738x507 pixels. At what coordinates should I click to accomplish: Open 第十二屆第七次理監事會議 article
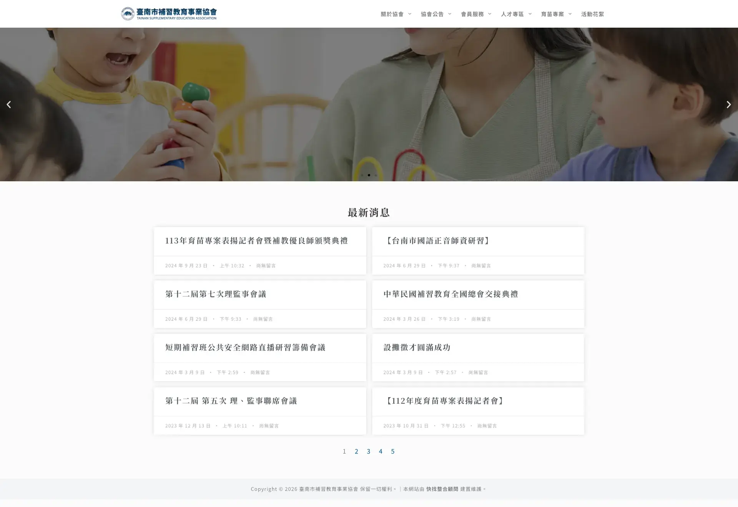tap(216, 294)
